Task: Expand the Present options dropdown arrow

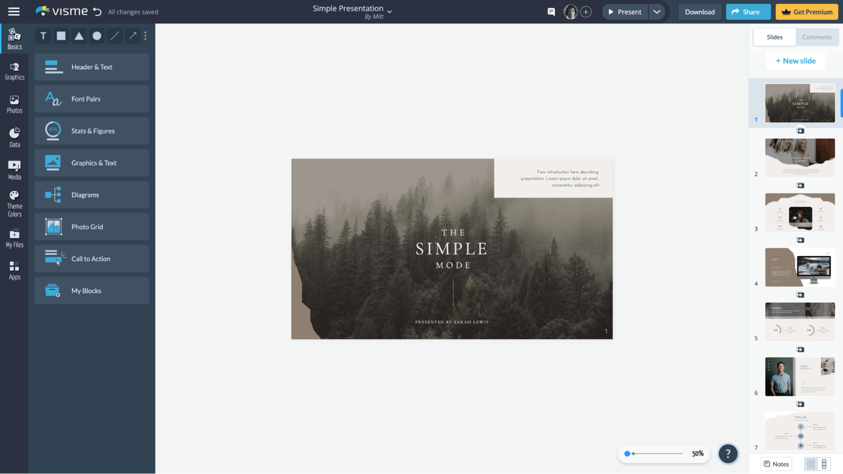Action: [x=657, y=12]
